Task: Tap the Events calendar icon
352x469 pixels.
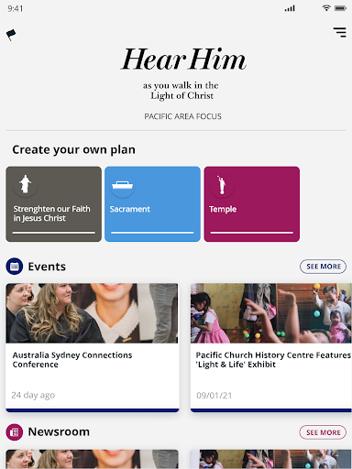Action: pos(15,267)
